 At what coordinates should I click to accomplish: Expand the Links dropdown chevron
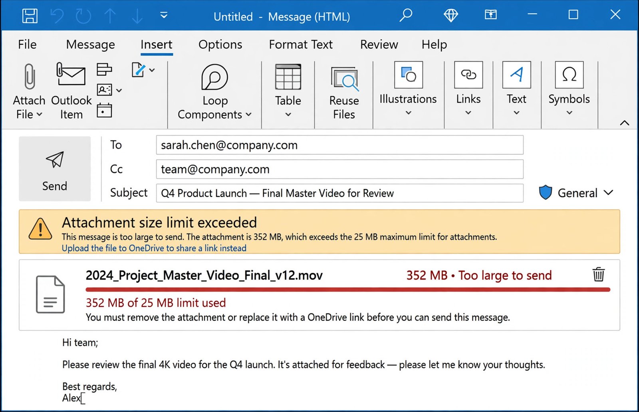[468, 113]
